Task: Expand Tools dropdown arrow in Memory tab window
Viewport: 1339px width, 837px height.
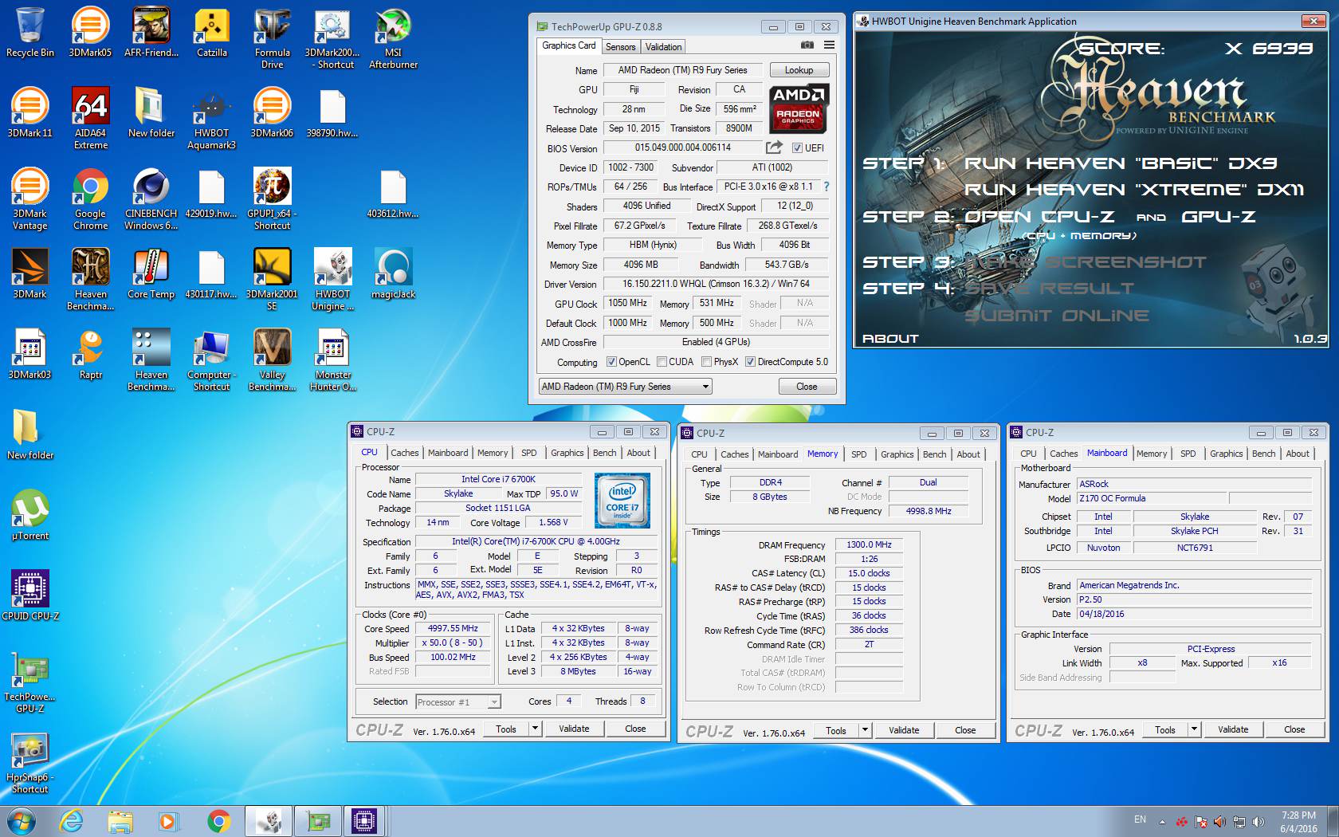Action: click(x=865, y=730)
